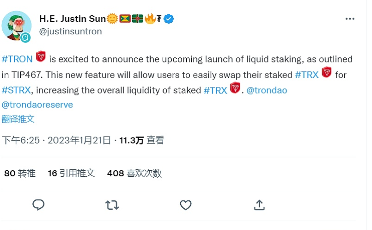Click Justin Sun's profile avatar

[x=16, y=26]
